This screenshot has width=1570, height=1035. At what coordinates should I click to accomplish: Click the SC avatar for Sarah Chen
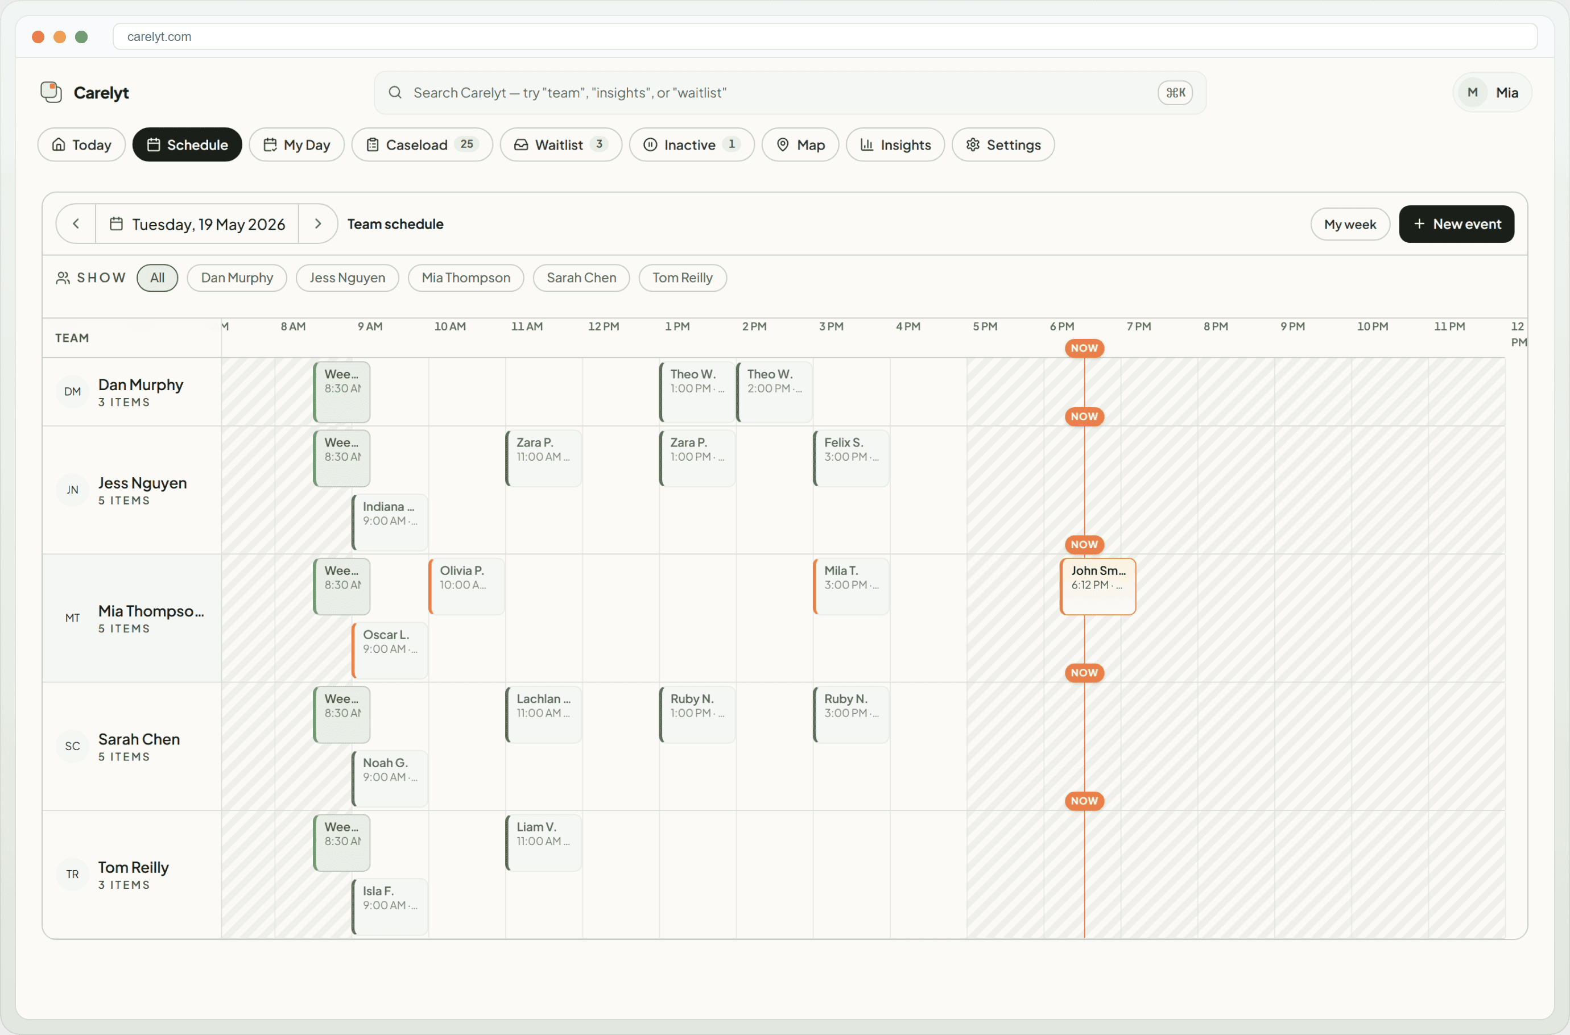[x=73, y=747]
